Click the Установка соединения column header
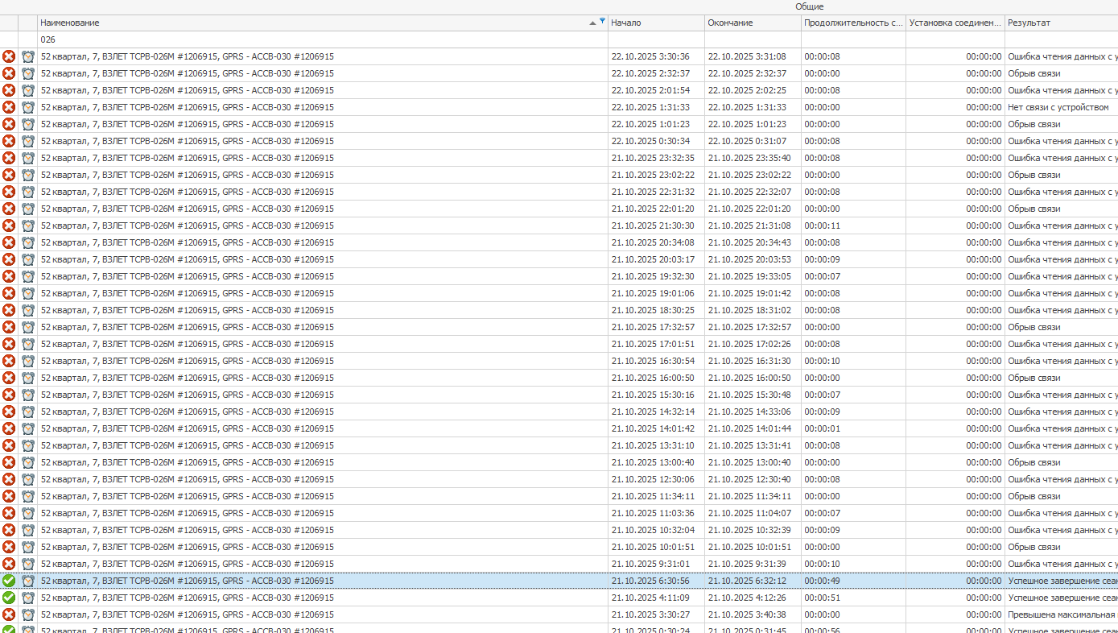The height and width of the screenshot is (633, 1118). coord(955,23)
